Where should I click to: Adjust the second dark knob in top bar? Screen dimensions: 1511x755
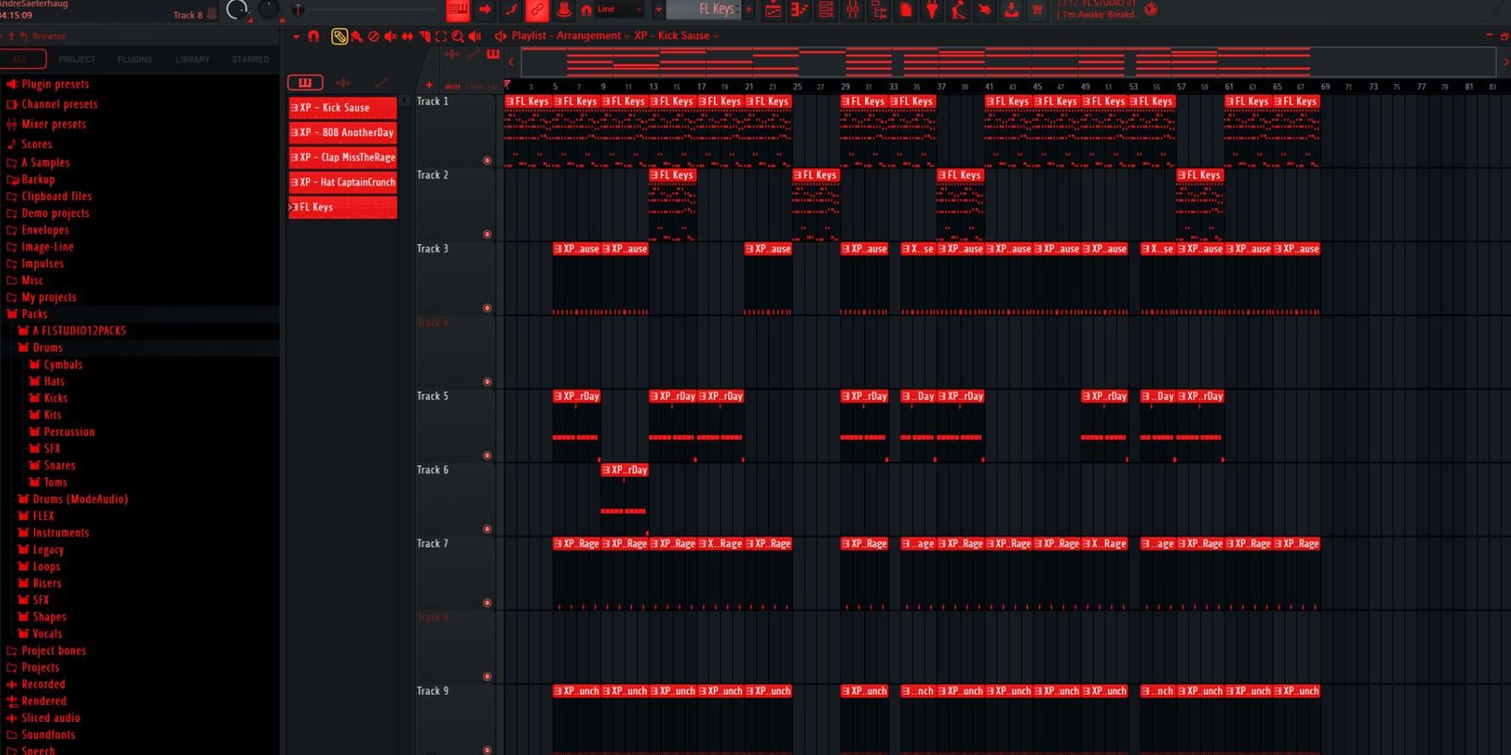click(x=269, y=9)
